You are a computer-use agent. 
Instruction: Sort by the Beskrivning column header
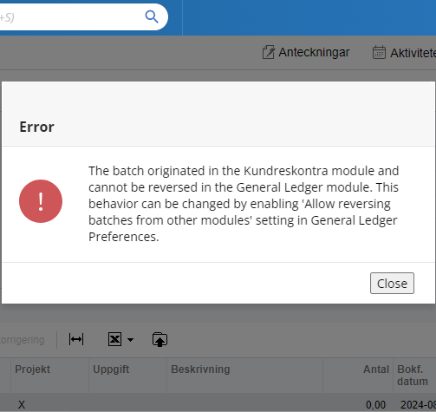[200, 369]
